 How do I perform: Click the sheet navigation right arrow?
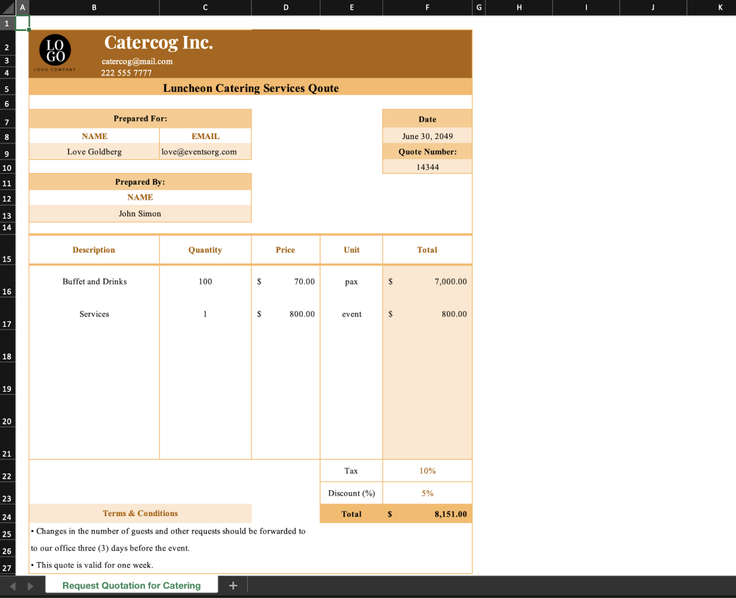[30, 586]
